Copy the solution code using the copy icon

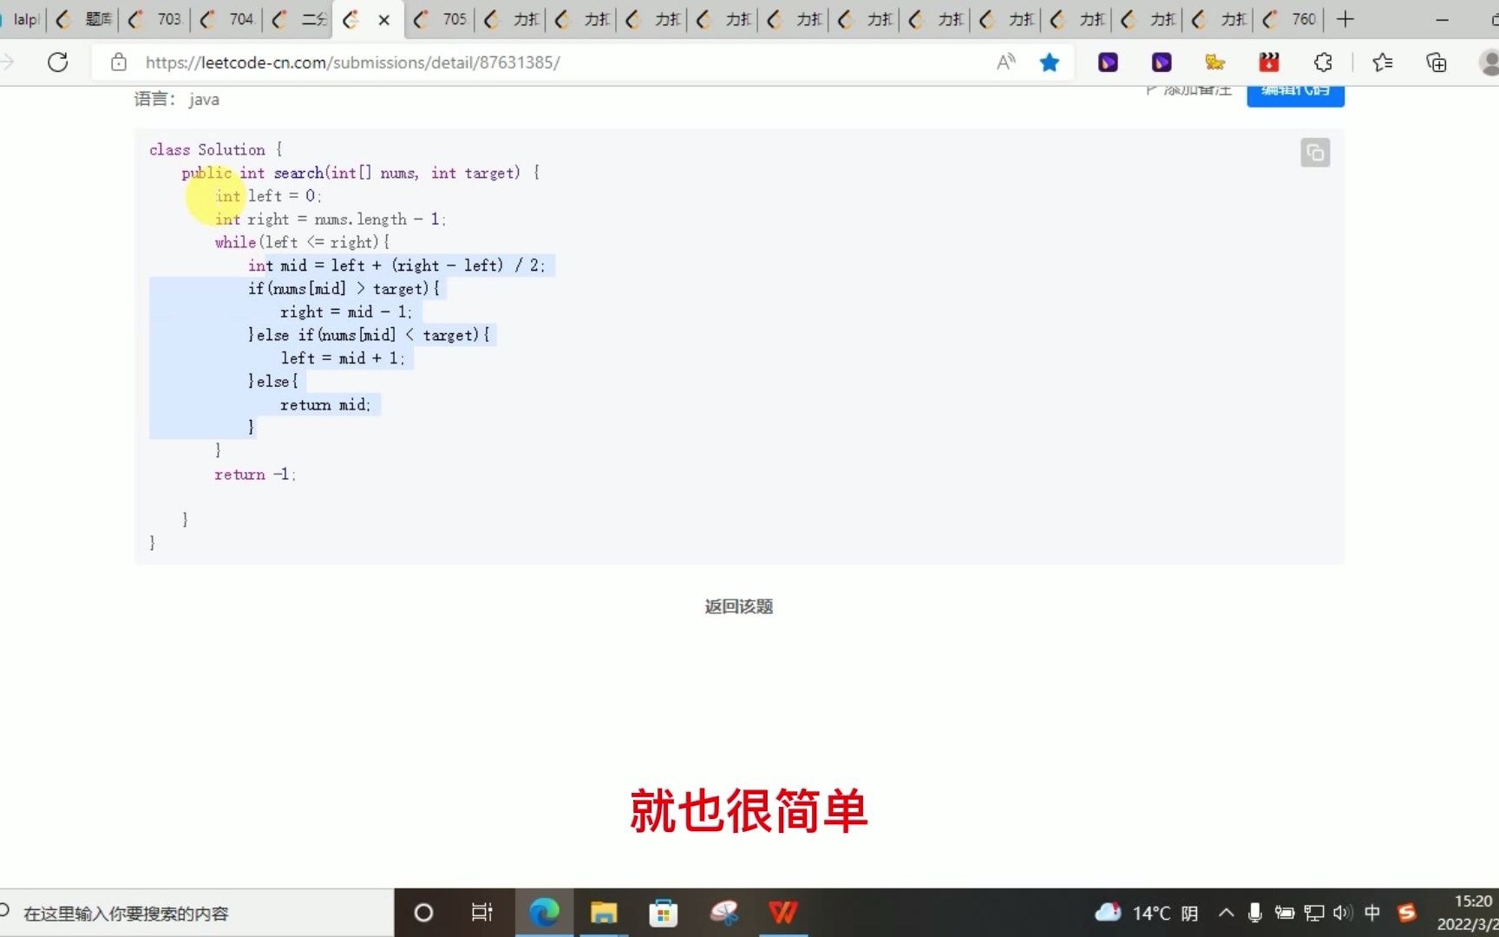[x=1314, y=153]
